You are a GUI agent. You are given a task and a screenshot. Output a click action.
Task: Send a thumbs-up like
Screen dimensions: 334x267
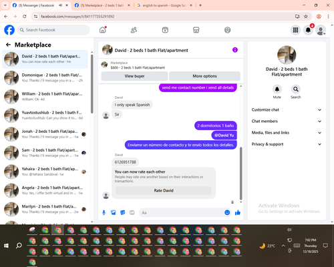pyautogui.click(x=238, y=212)
